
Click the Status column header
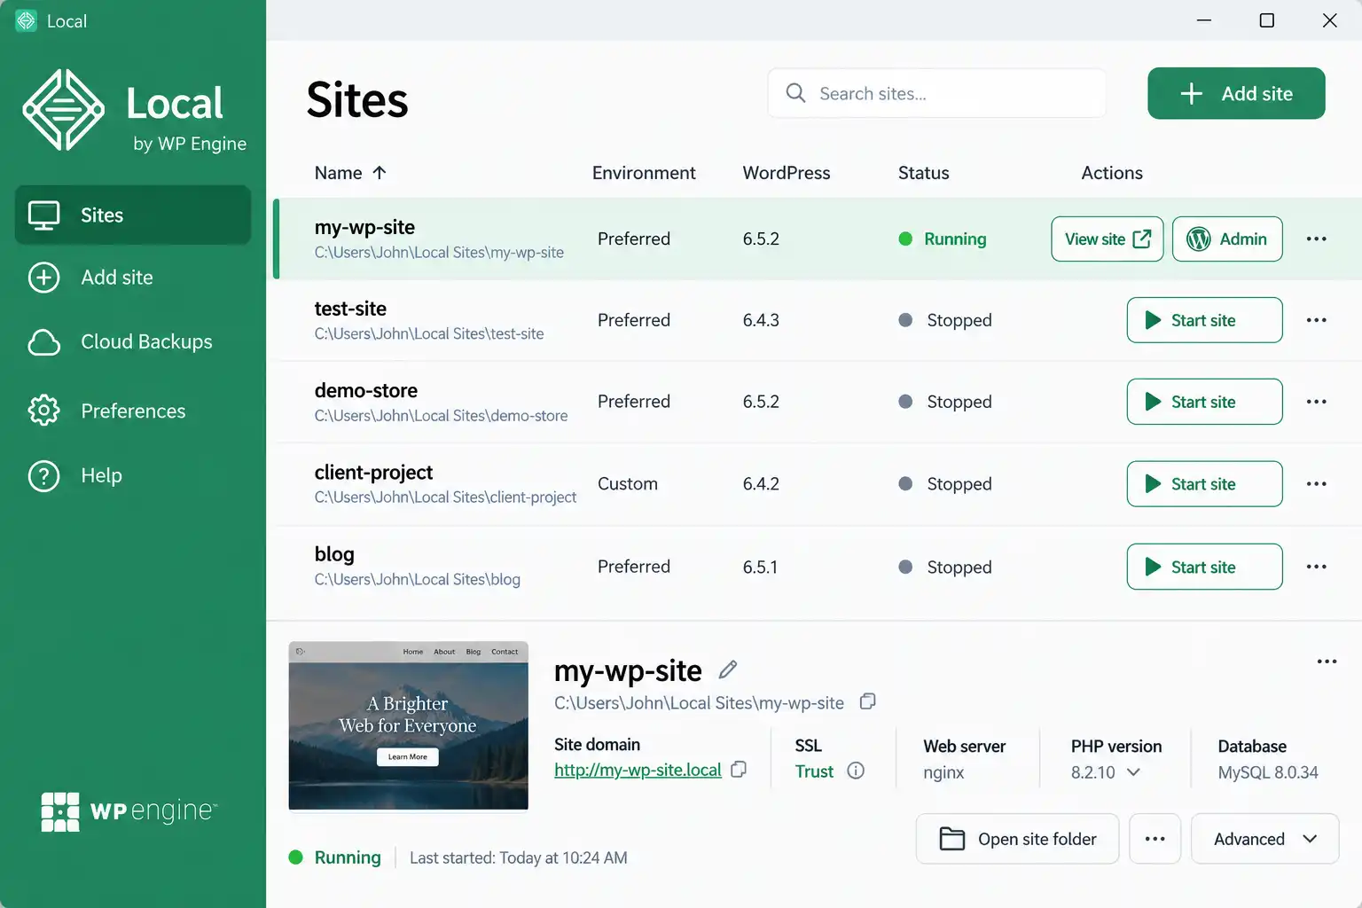click(x=924, y=173)
